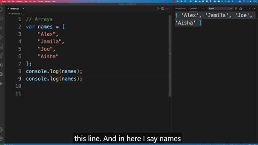Toggle the output scroll lock icon
This screenshot has height=145, width=258.
[241, 8]
